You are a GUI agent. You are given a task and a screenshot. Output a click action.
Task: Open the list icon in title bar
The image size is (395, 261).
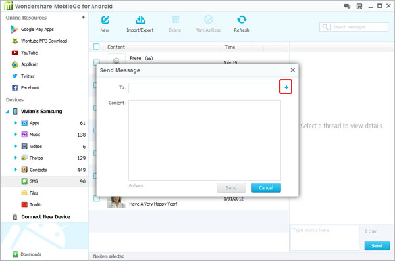click(x=359, y=7)
